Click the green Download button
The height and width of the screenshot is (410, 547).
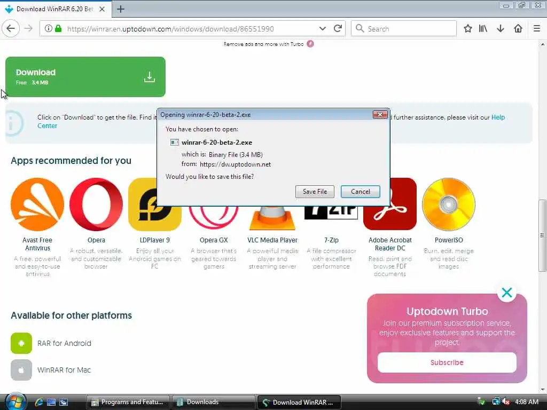click(85, 77)
